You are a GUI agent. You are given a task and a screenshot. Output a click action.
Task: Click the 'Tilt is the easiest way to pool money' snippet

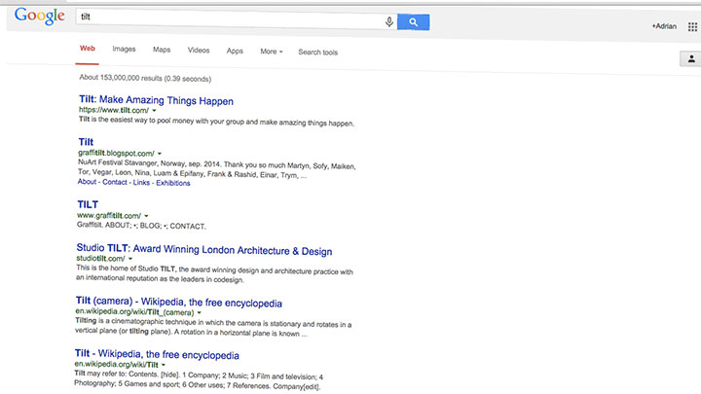click(216, 121)
